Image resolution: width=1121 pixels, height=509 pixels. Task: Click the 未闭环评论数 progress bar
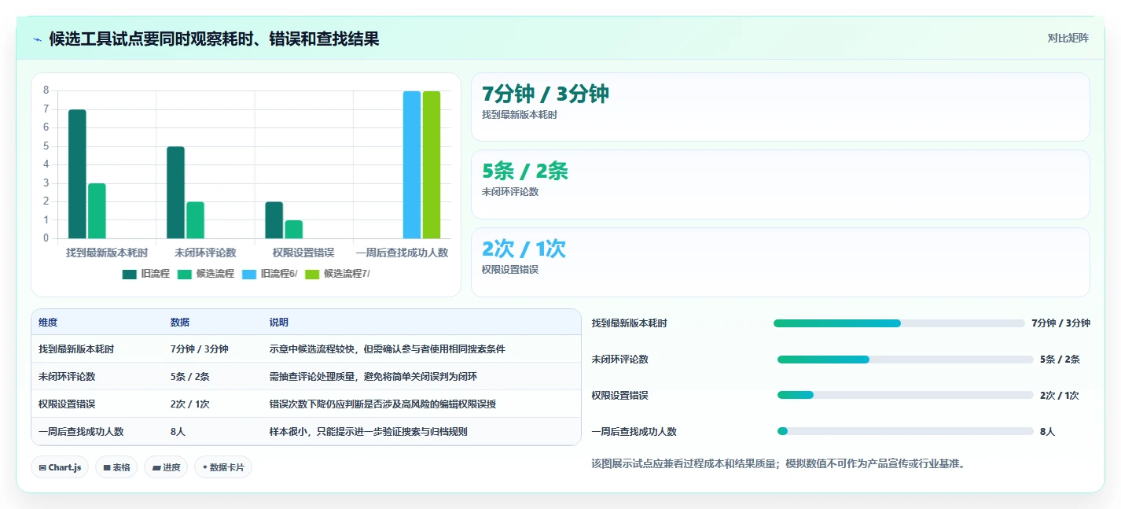tap(906, 360)
